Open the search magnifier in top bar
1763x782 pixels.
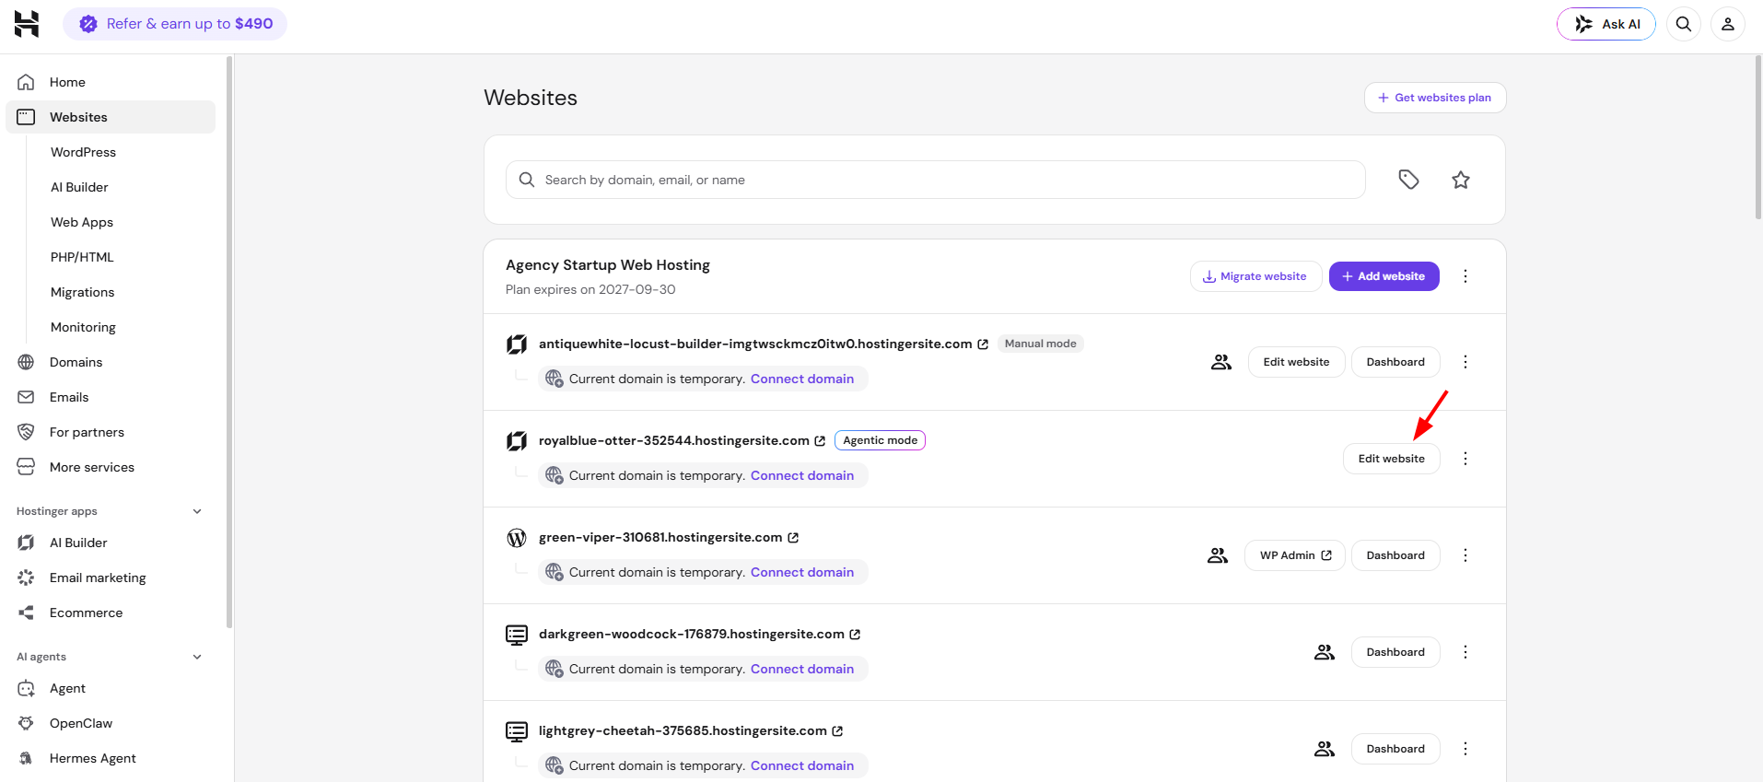(1684, 24)
